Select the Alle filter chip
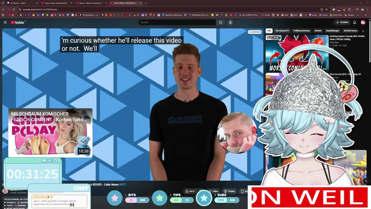371x209 pixels. coord(269,31)
